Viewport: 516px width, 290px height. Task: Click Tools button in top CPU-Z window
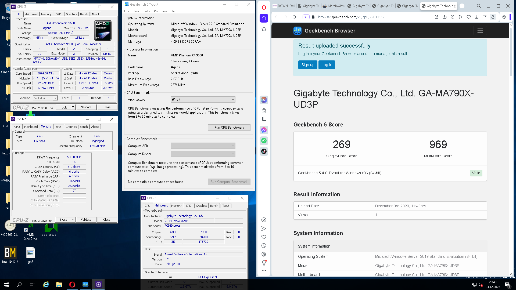64,107
